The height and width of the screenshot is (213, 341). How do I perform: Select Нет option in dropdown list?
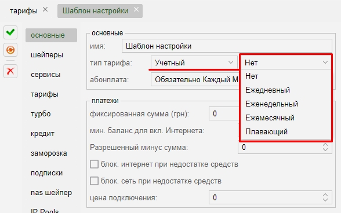pos(286,76)
